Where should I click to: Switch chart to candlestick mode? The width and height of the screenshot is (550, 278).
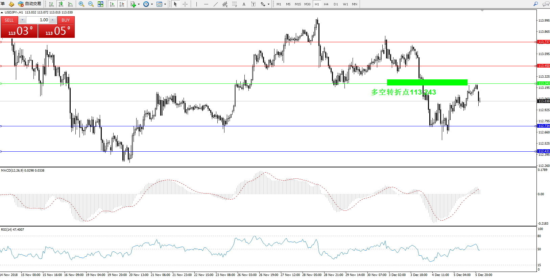click(x=61, y=4)
